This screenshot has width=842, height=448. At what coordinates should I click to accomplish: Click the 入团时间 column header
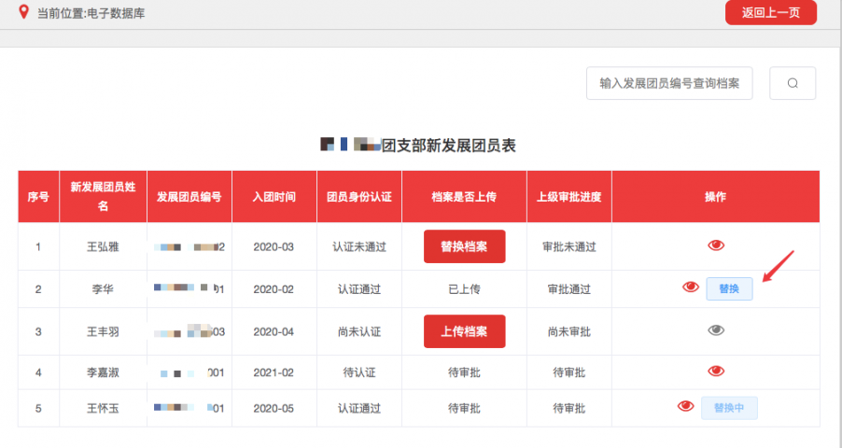click(274, 197)
